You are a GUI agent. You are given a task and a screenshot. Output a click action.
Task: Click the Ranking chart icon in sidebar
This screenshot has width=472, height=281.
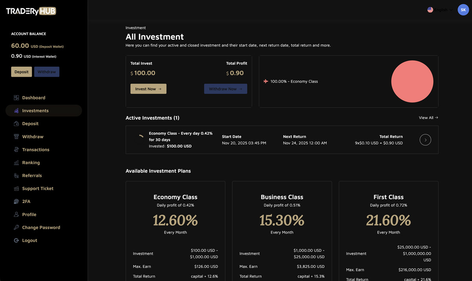tap(16, 163)
